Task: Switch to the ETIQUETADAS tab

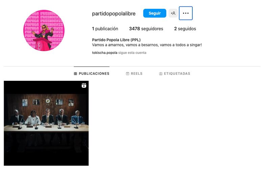Action: 174,74
